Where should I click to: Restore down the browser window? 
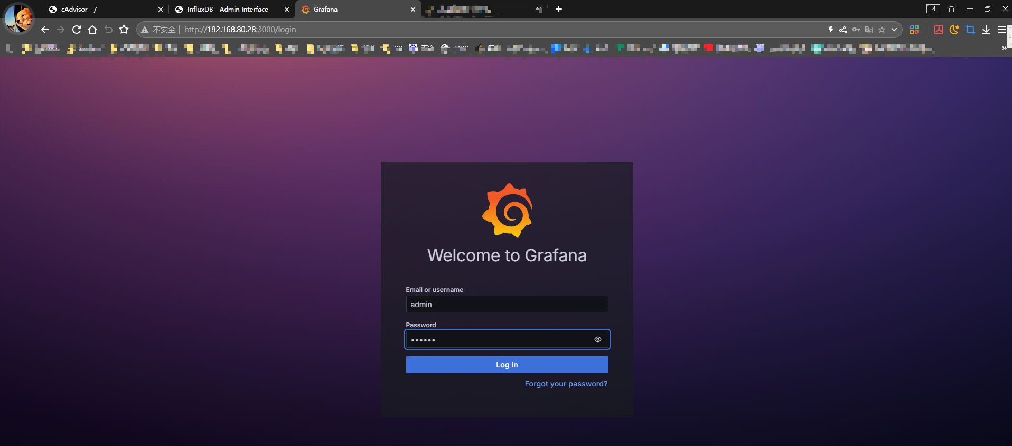(x=987, y=9)
